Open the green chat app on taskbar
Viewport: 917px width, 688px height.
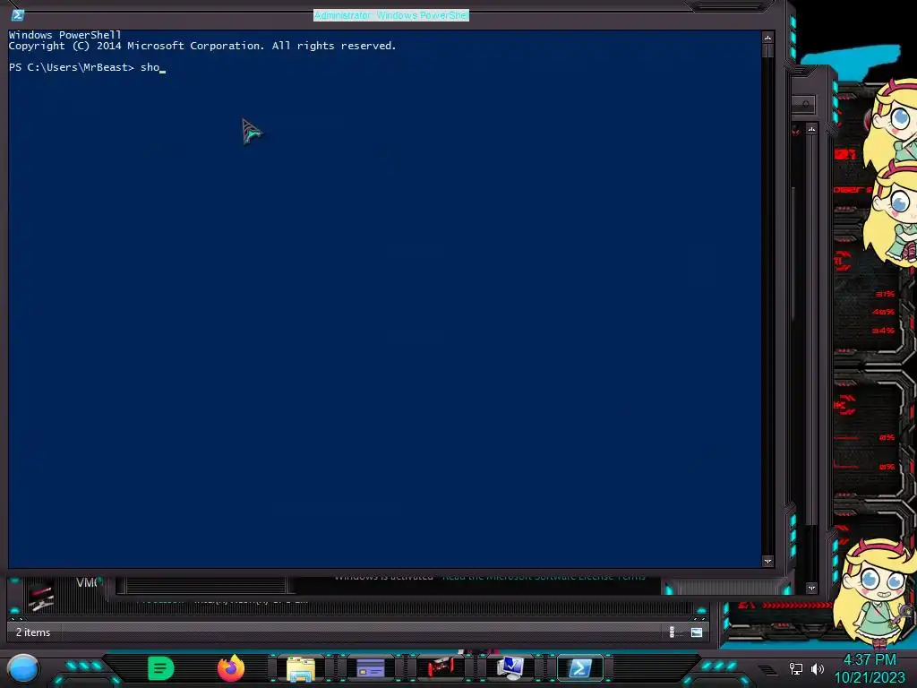[161, 668]
